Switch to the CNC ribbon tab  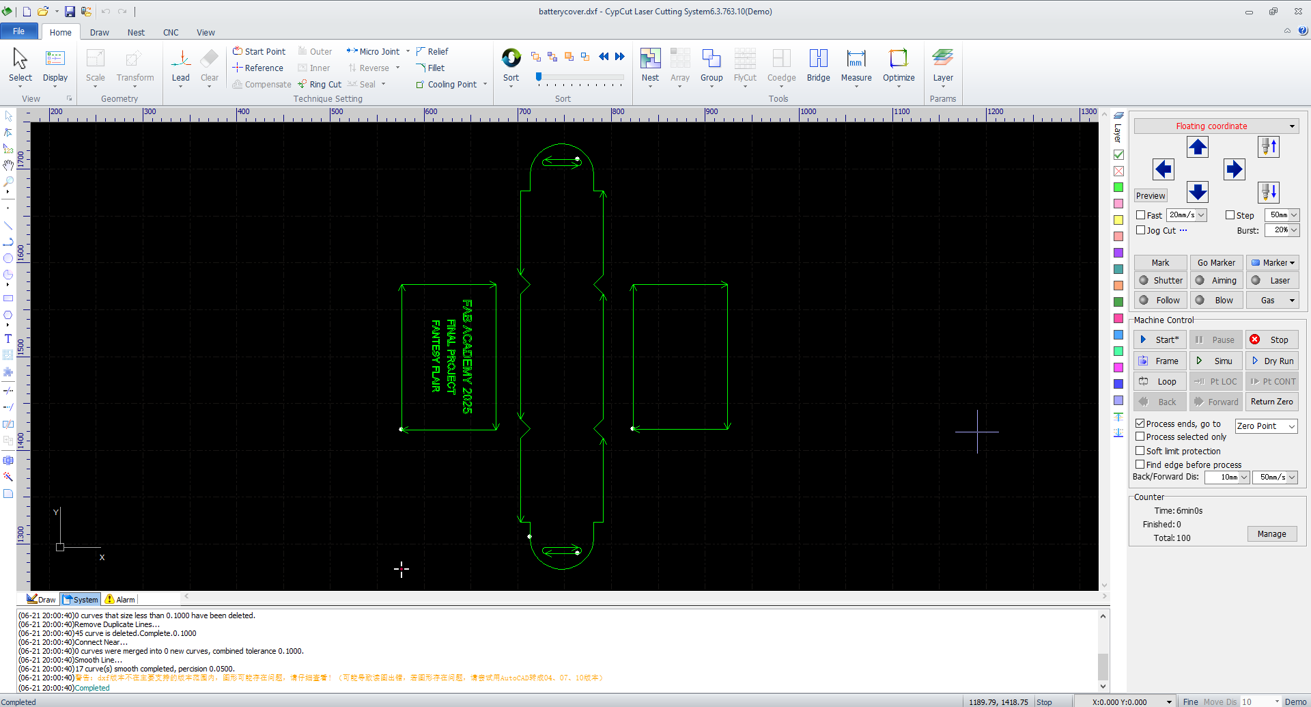tap(171, 32)
